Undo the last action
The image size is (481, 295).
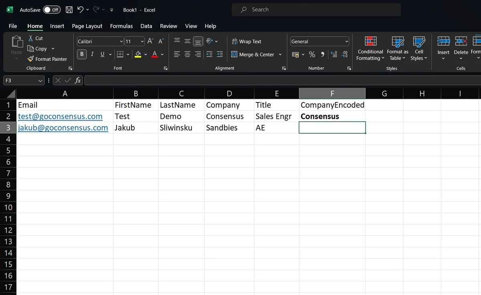80,10
